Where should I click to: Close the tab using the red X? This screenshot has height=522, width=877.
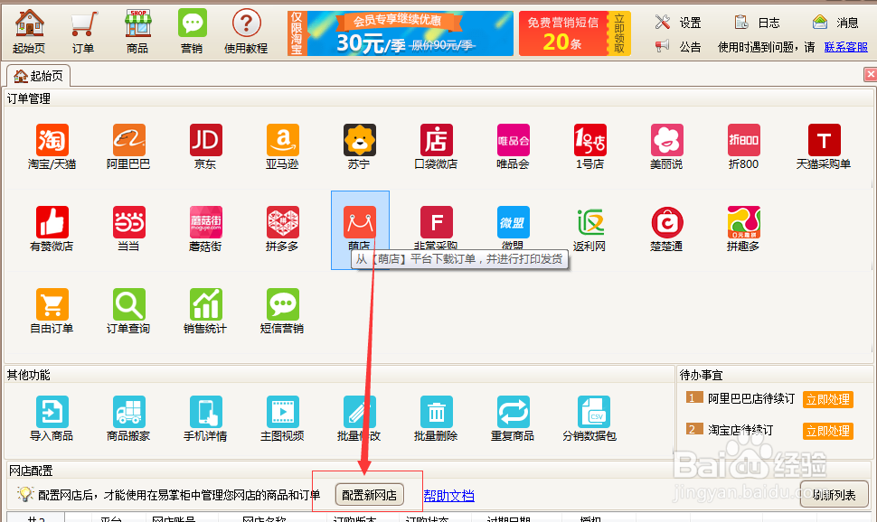[x=871, y=74]
